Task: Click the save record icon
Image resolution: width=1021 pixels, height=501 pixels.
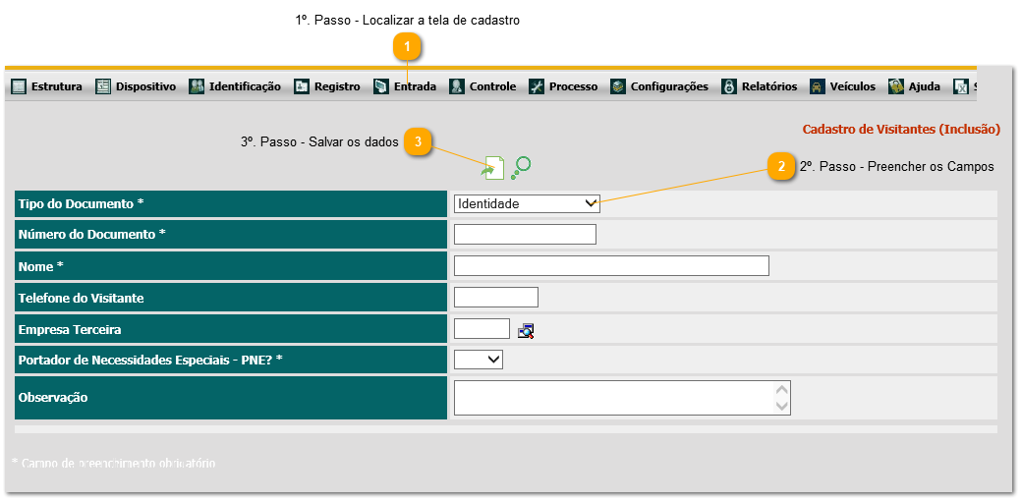Action: [493, 169]
